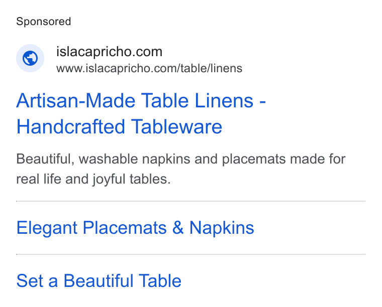Image resolution: width=382 pixels, height=307 pixels.
Task: Click the globe favicon icon
Action: point(30,58)
